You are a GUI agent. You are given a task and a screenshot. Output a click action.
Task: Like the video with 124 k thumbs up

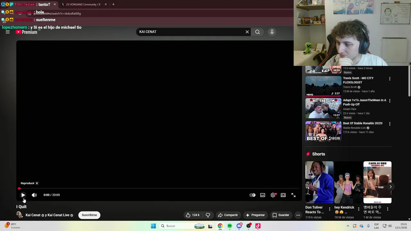[193, 215]
